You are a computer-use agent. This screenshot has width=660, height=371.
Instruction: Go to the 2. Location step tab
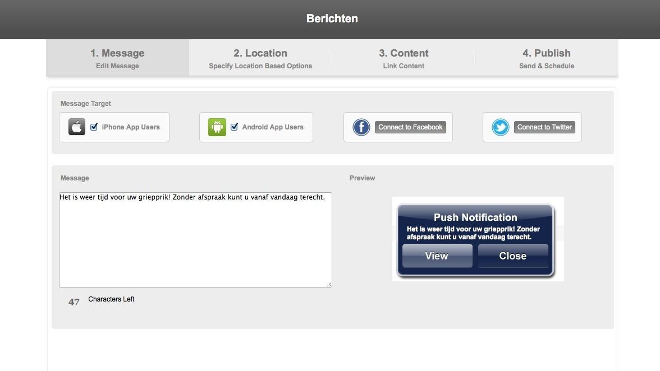point(260,58)
